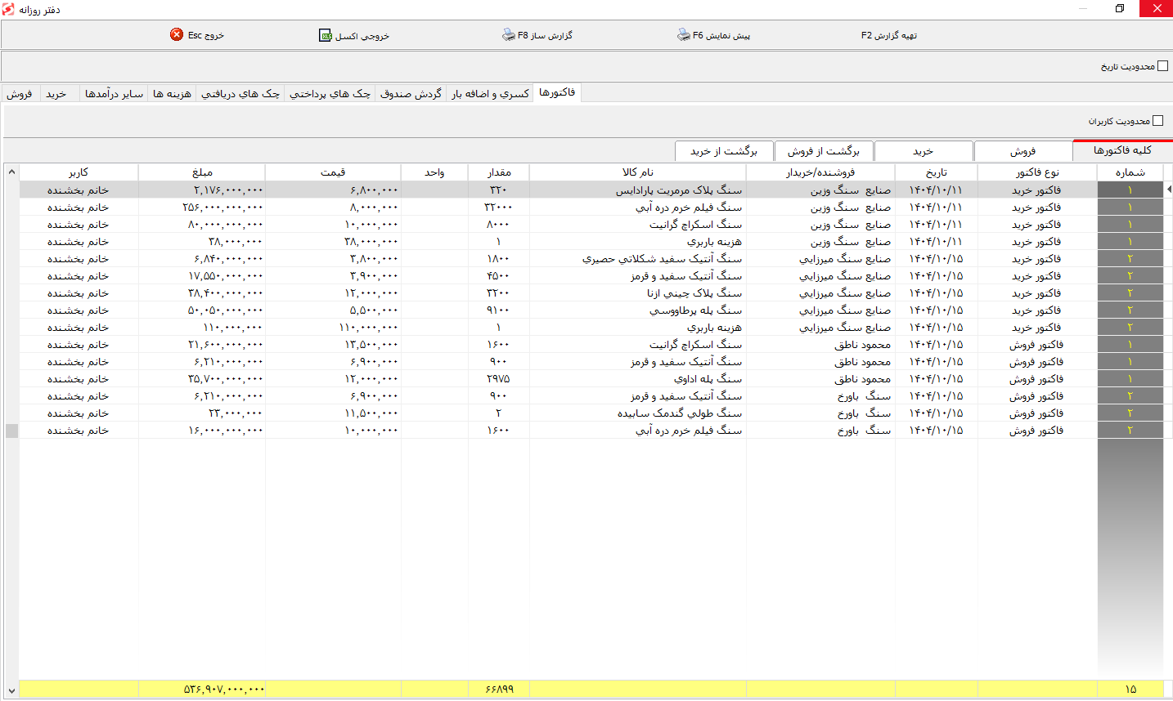This screenshot has width=1173, height=701.
Task: Open the چک های پرداختی tab
Action: coord(330,94)
